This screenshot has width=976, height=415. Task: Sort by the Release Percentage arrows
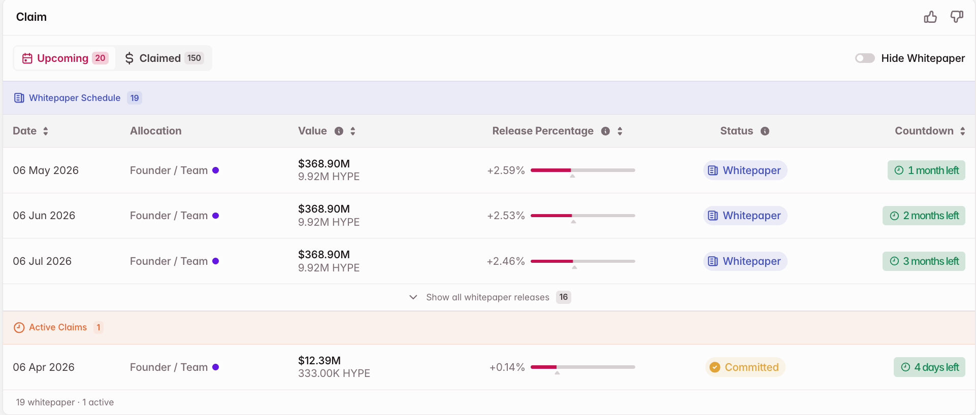coord(620,131)
